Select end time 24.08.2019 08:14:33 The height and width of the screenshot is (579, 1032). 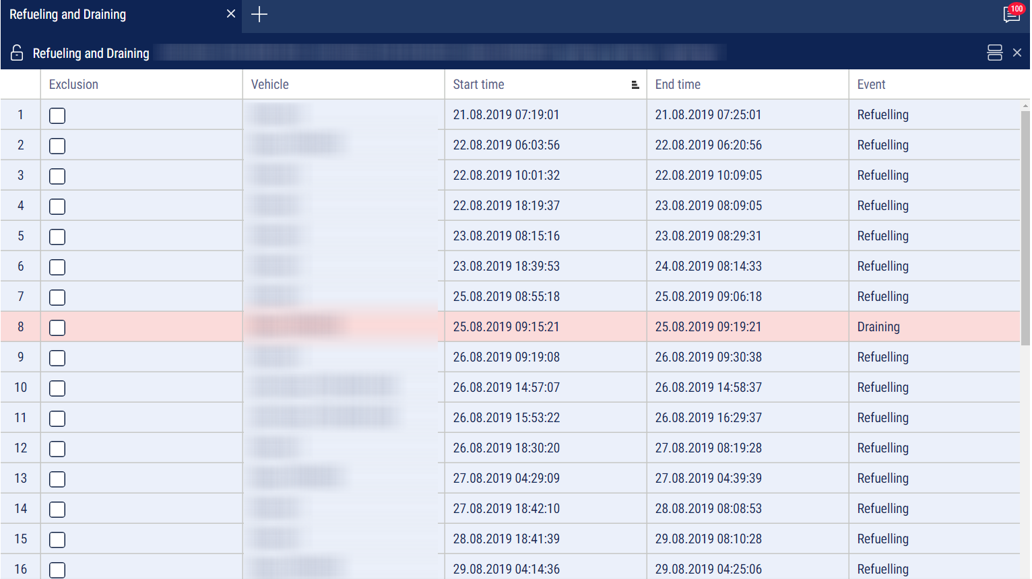709,266
